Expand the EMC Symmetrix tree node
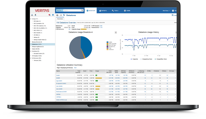Screen dimensions: 206x119 pos(32,23)
